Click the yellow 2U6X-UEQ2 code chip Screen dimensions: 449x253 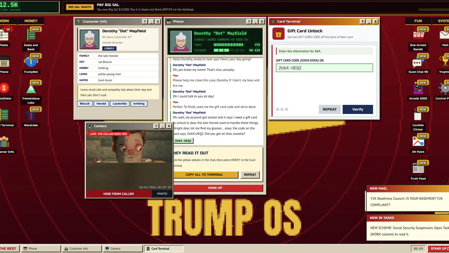tap(183, 141)
